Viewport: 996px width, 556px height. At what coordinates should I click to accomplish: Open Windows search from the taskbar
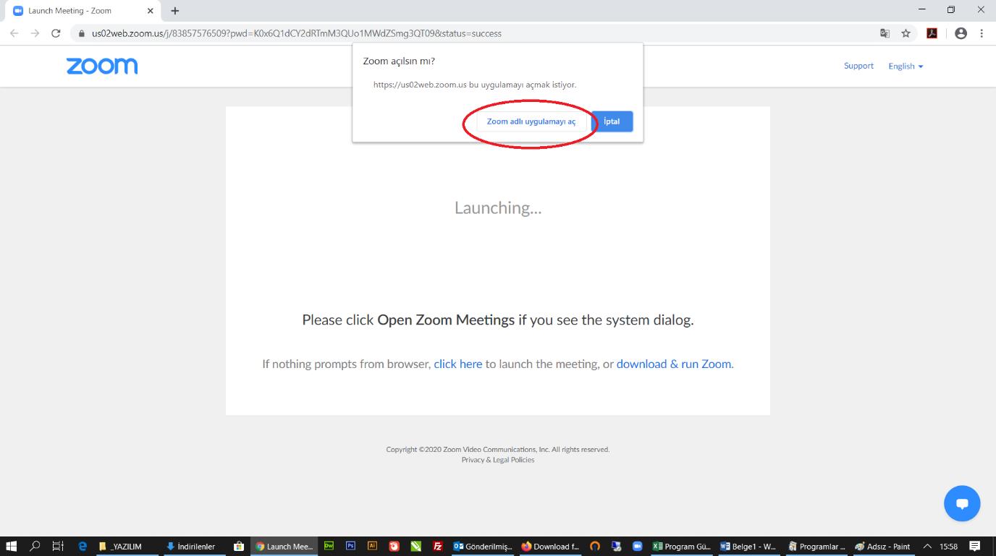35,547
